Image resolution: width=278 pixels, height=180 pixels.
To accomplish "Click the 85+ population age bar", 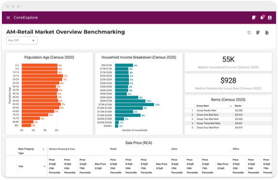I will [x=26, y=125].
